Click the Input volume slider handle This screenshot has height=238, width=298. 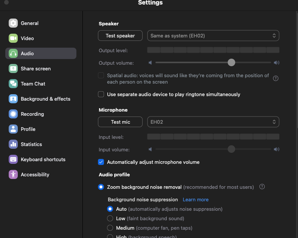[x=231, y=149]
